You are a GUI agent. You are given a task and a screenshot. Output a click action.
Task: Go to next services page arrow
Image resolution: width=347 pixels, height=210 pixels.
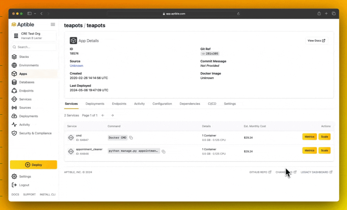point(112,116)
